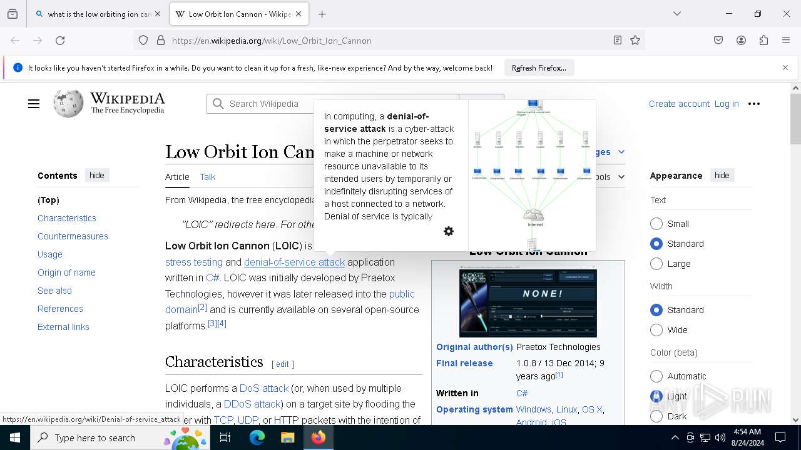Click Log in link
Image resolution: width=801 pixels, height=450 pixels.
[x=727, y=104]
